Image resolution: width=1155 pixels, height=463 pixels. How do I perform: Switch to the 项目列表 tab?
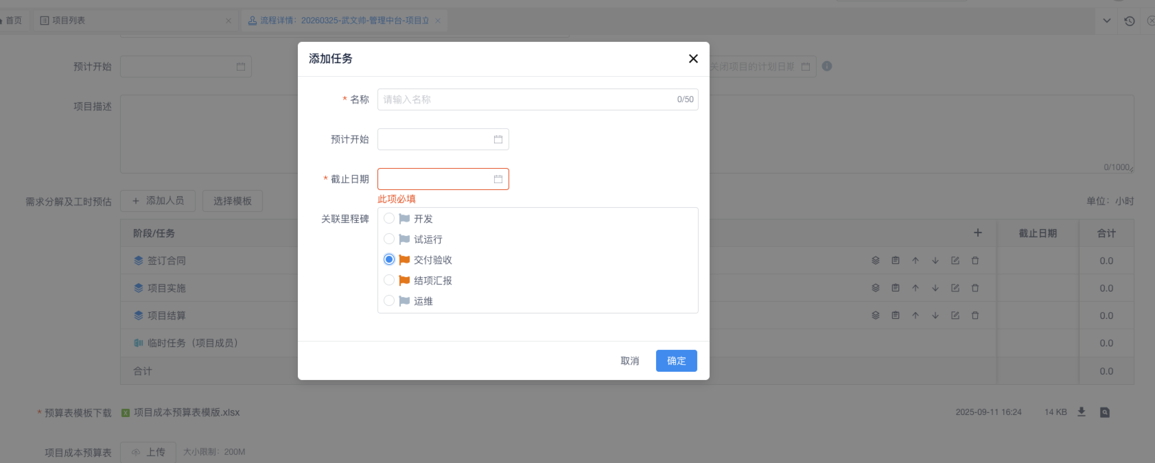69,21
